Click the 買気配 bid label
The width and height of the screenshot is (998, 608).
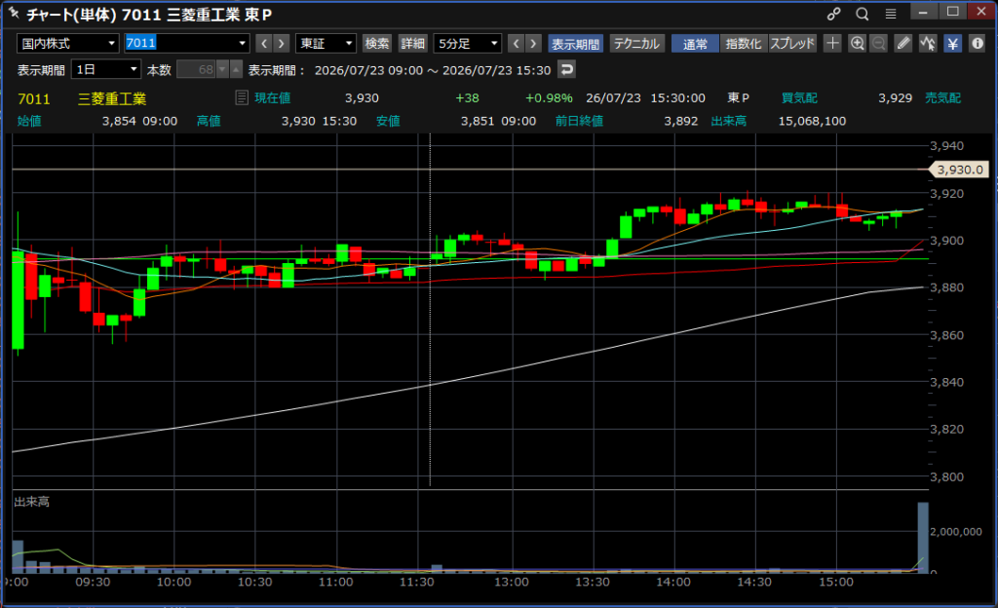click(799, 98)
